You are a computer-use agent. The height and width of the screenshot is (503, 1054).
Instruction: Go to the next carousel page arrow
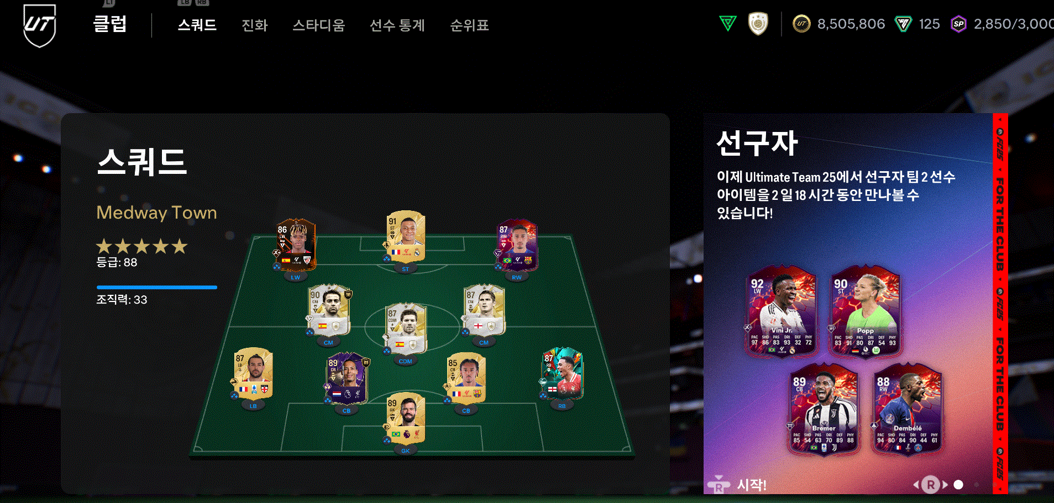pos(945,485)
